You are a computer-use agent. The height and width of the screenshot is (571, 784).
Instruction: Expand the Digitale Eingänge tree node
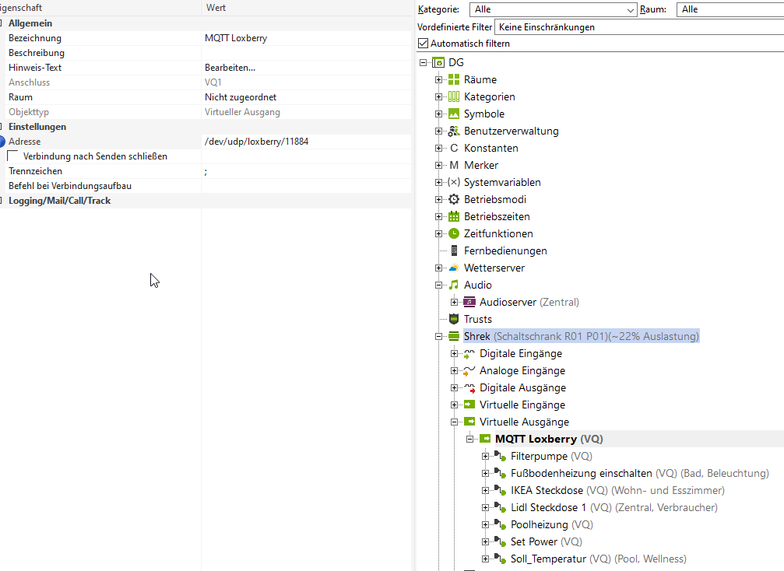pyautogui.click(x=455, y=353)
